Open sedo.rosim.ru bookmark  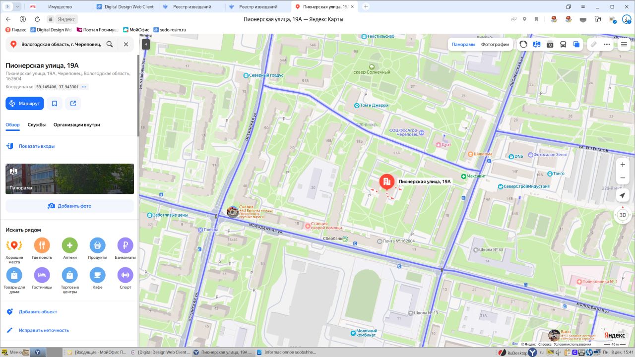pos(170,30)
